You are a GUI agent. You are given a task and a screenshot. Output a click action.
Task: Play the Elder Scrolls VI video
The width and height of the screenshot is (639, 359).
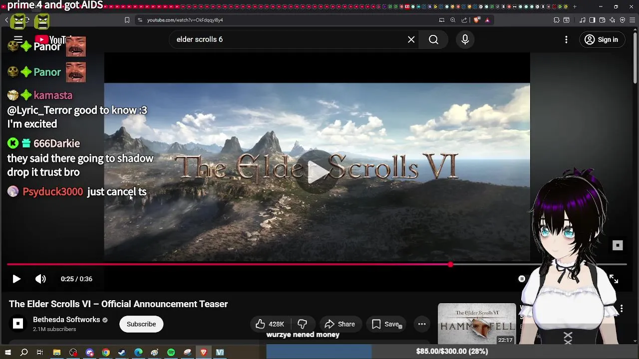tap(16, 279)
